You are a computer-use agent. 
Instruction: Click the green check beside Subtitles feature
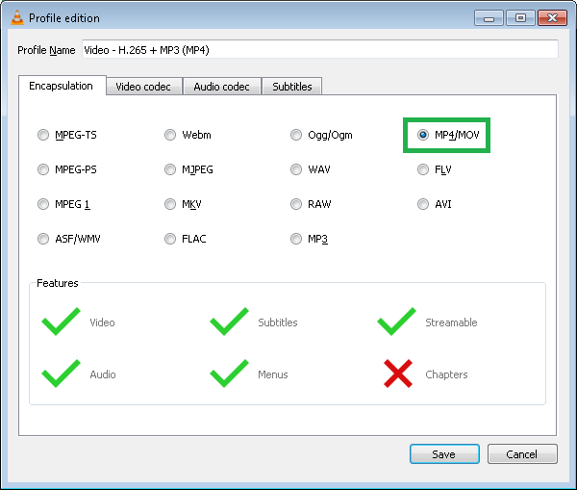[229, 322]
